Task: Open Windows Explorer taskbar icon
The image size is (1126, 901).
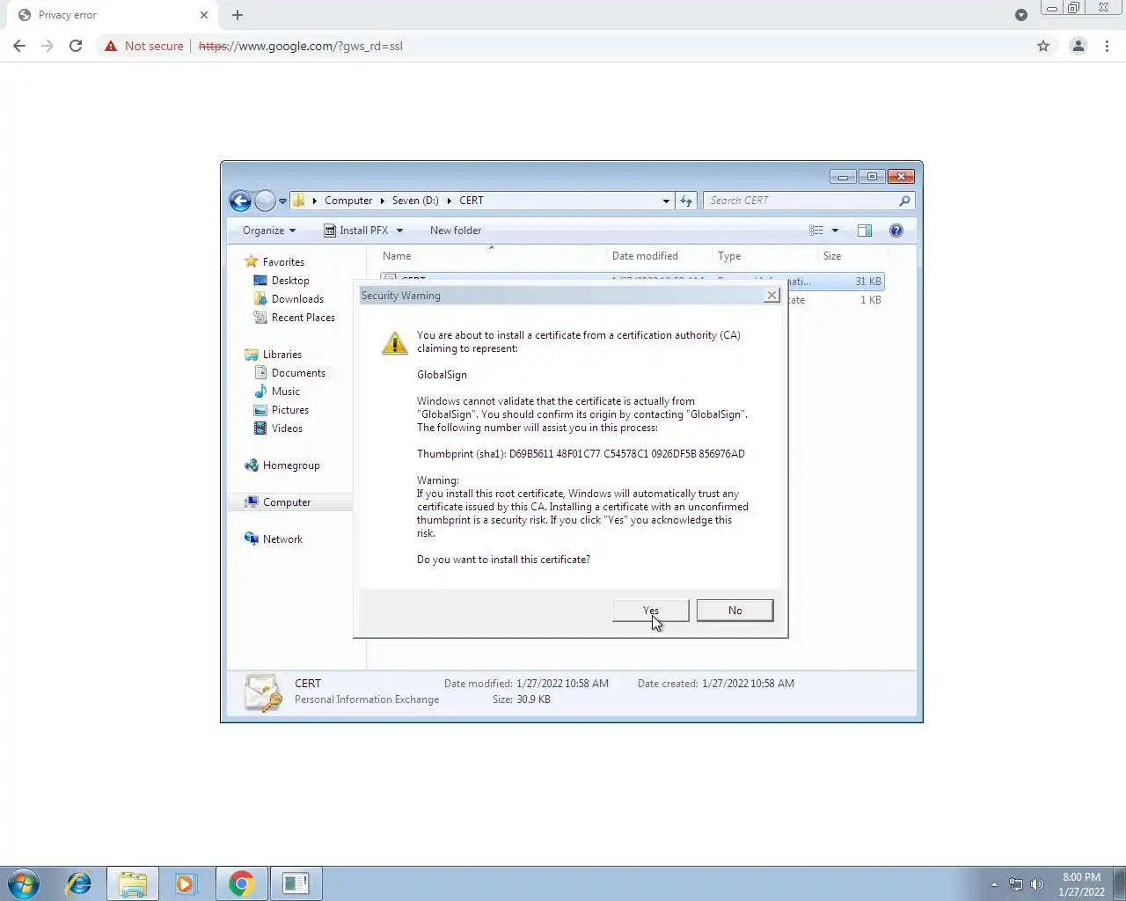Action: (133, 883)
